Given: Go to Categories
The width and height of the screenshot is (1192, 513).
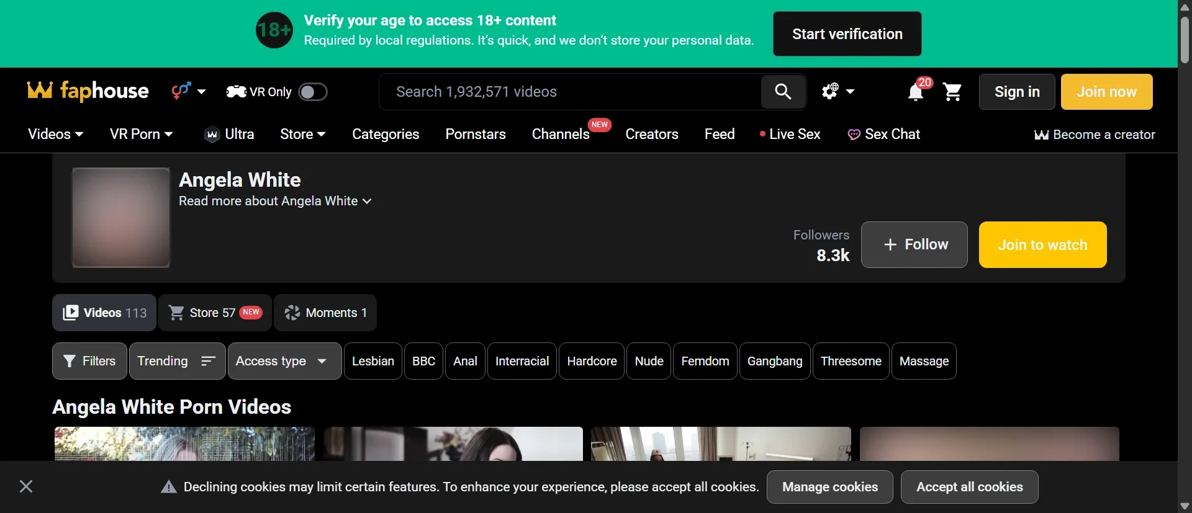Looking at the screenshot, I should click(386, 134).
